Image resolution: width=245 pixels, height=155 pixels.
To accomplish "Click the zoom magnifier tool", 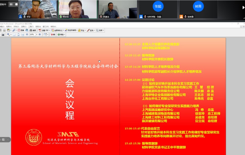I will [9, 34].
